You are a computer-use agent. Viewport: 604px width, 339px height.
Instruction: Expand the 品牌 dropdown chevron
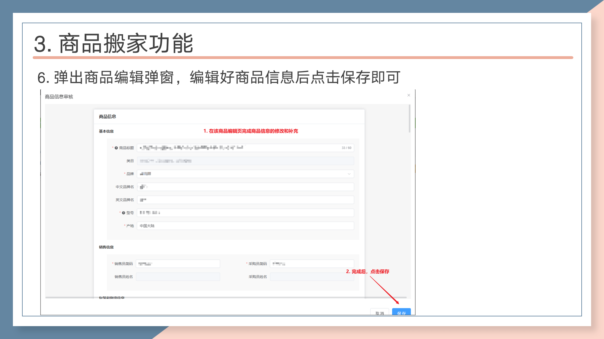(349, 174)
